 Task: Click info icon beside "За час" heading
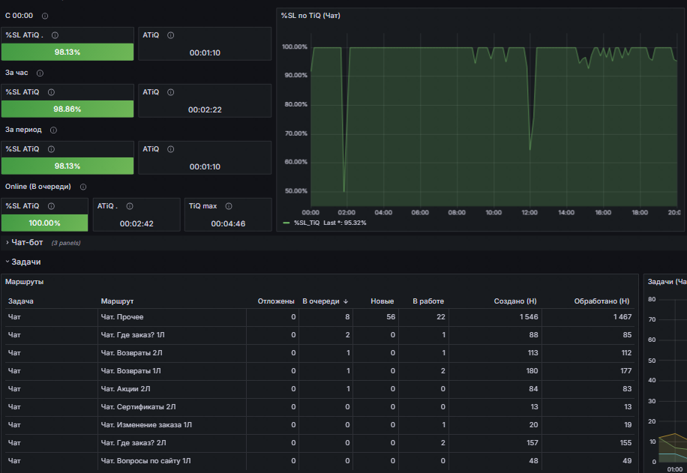coord(40,73)
